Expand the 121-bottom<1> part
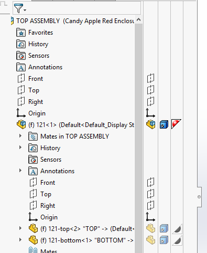The width and height of the screenshot is (207, 253). point(20,240)
